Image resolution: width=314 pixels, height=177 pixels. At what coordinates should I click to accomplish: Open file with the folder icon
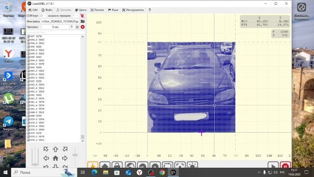point(82,21)
